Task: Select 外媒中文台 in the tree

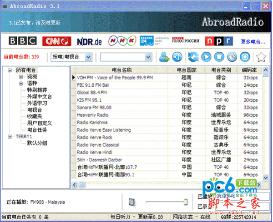Action: click(40, 97)
